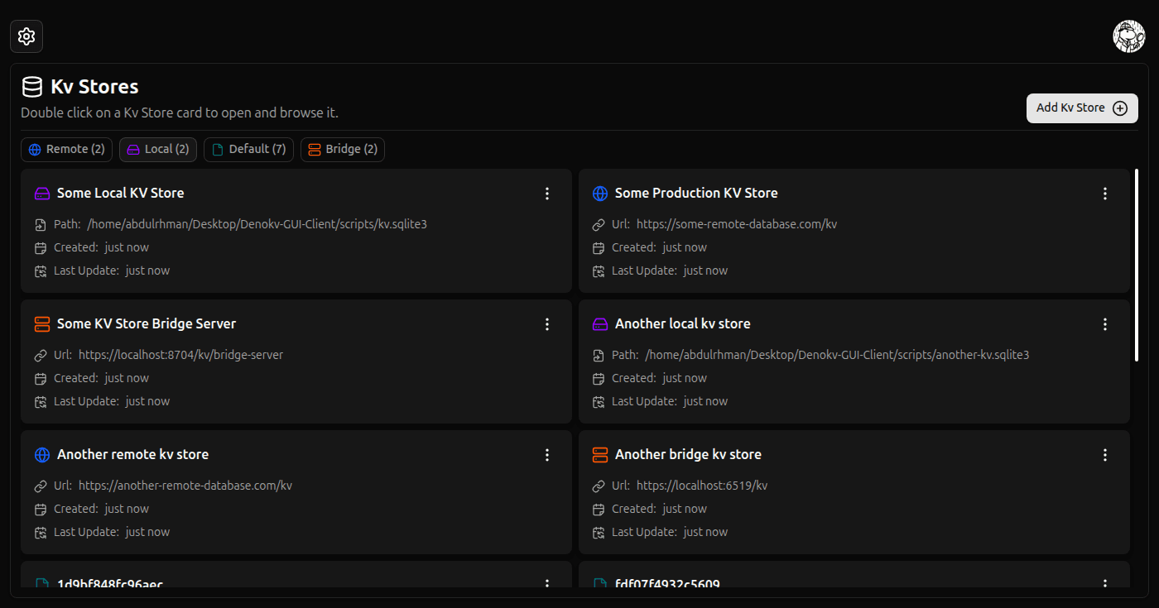Click the link icon in Some KV Store Bridge Server
The height and width of the screenshot is (608, 1159).
(41, 355)
